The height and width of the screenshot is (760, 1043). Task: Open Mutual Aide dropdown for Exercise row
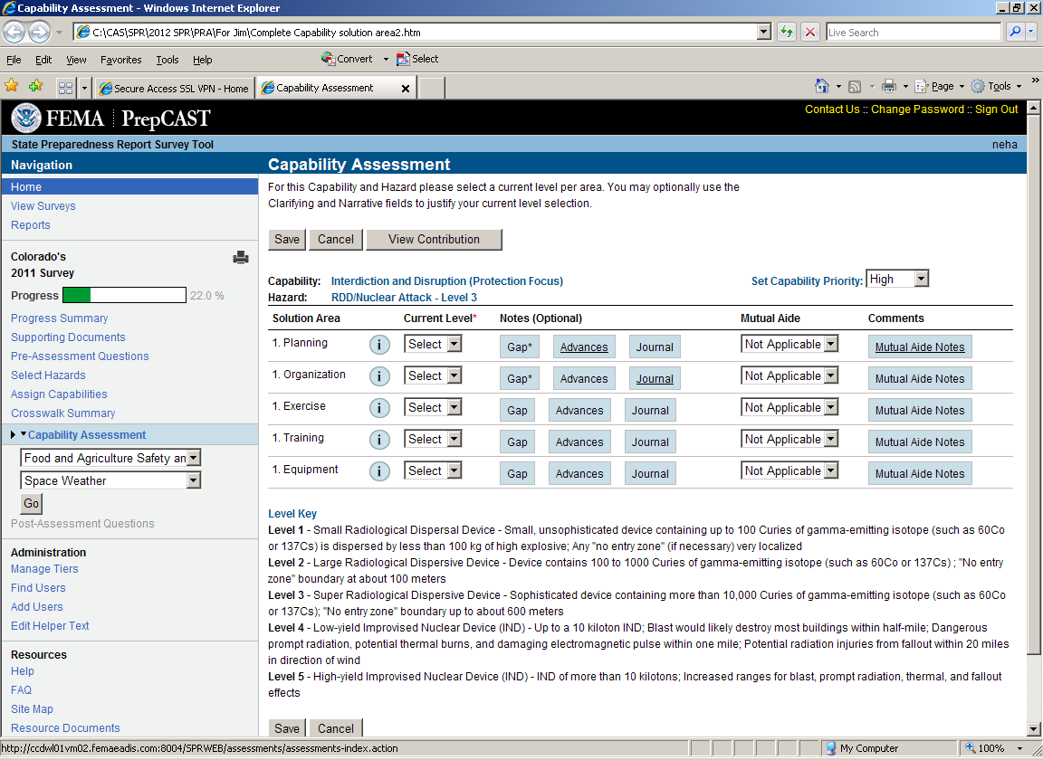click(789, 408)
